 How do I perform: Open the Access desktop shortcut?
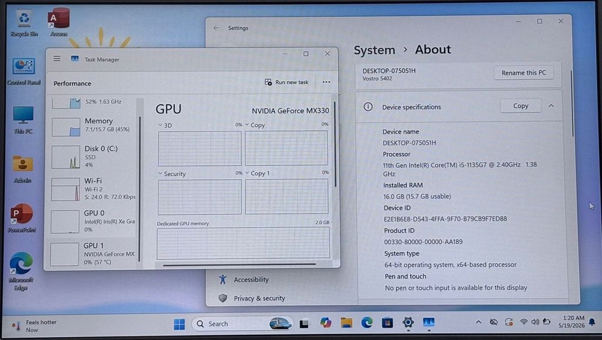[x=59, y=22]
